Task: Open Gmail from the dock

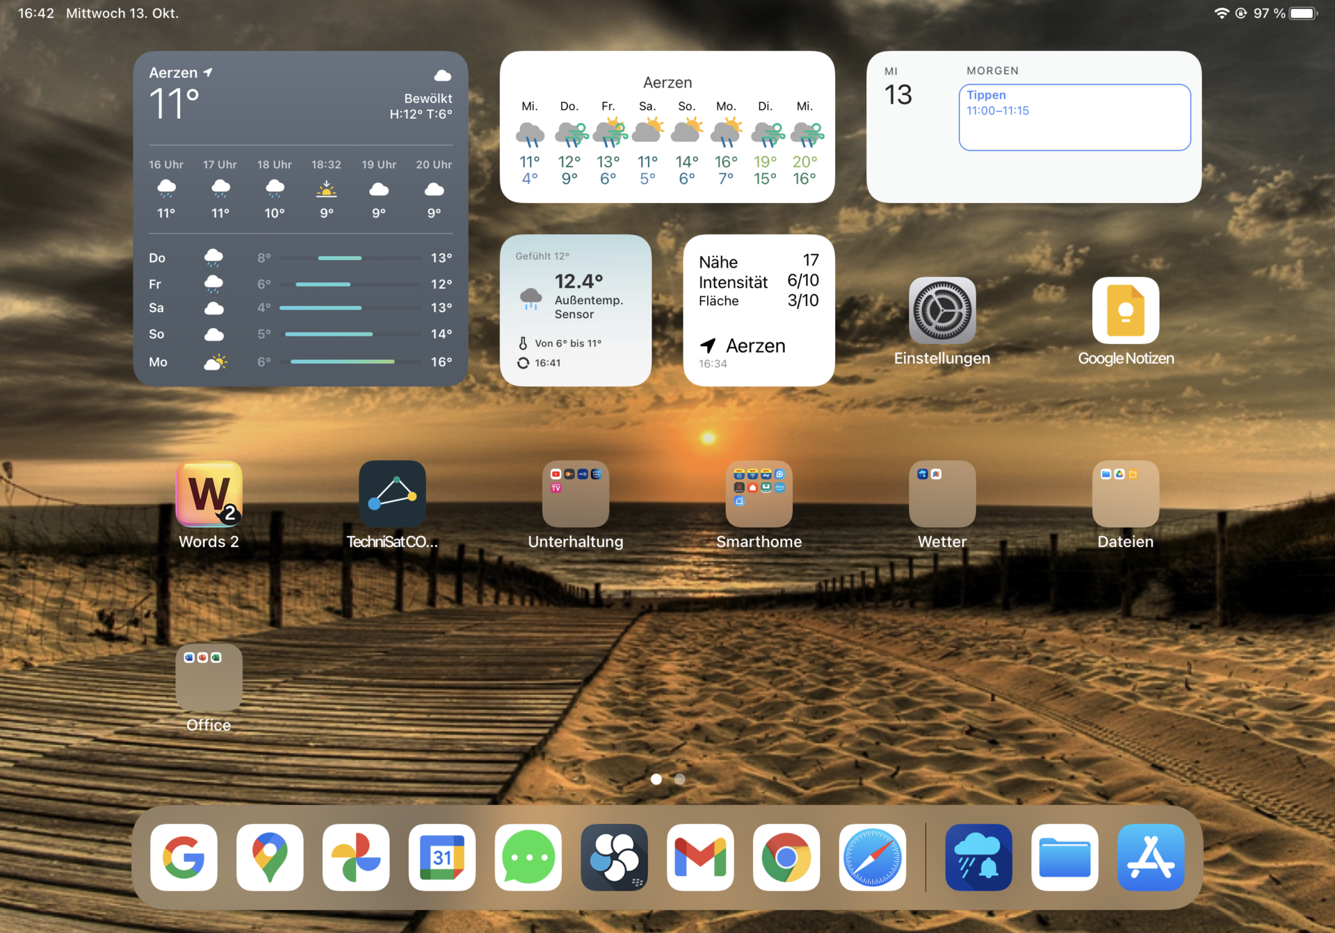Action: click(x=700, y=857)
